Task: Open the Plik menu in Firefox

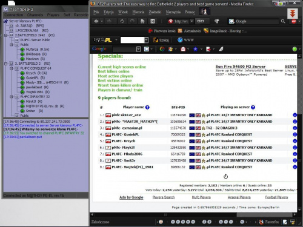Action: click(x=96, y=12)
